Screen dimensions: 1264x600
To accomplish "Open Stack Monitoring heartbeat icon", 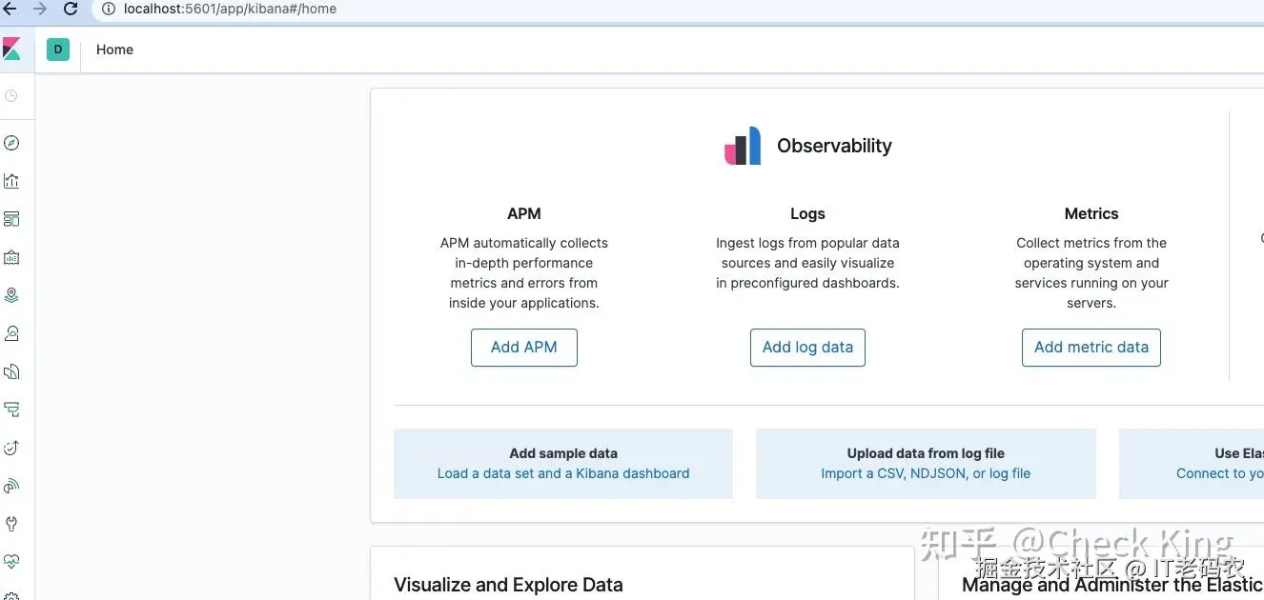I will click(x=11, y=562).
